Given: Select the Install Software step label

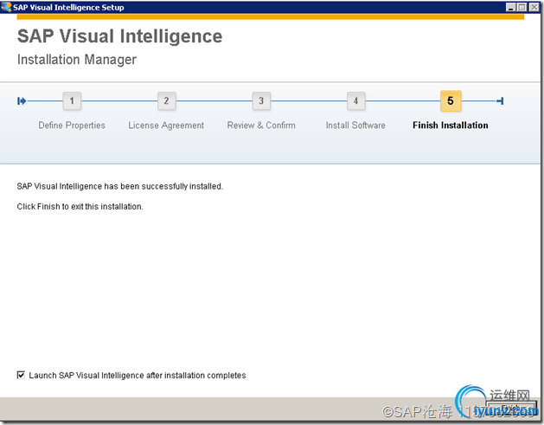Looking at the screenshot, I should (355, 126).
